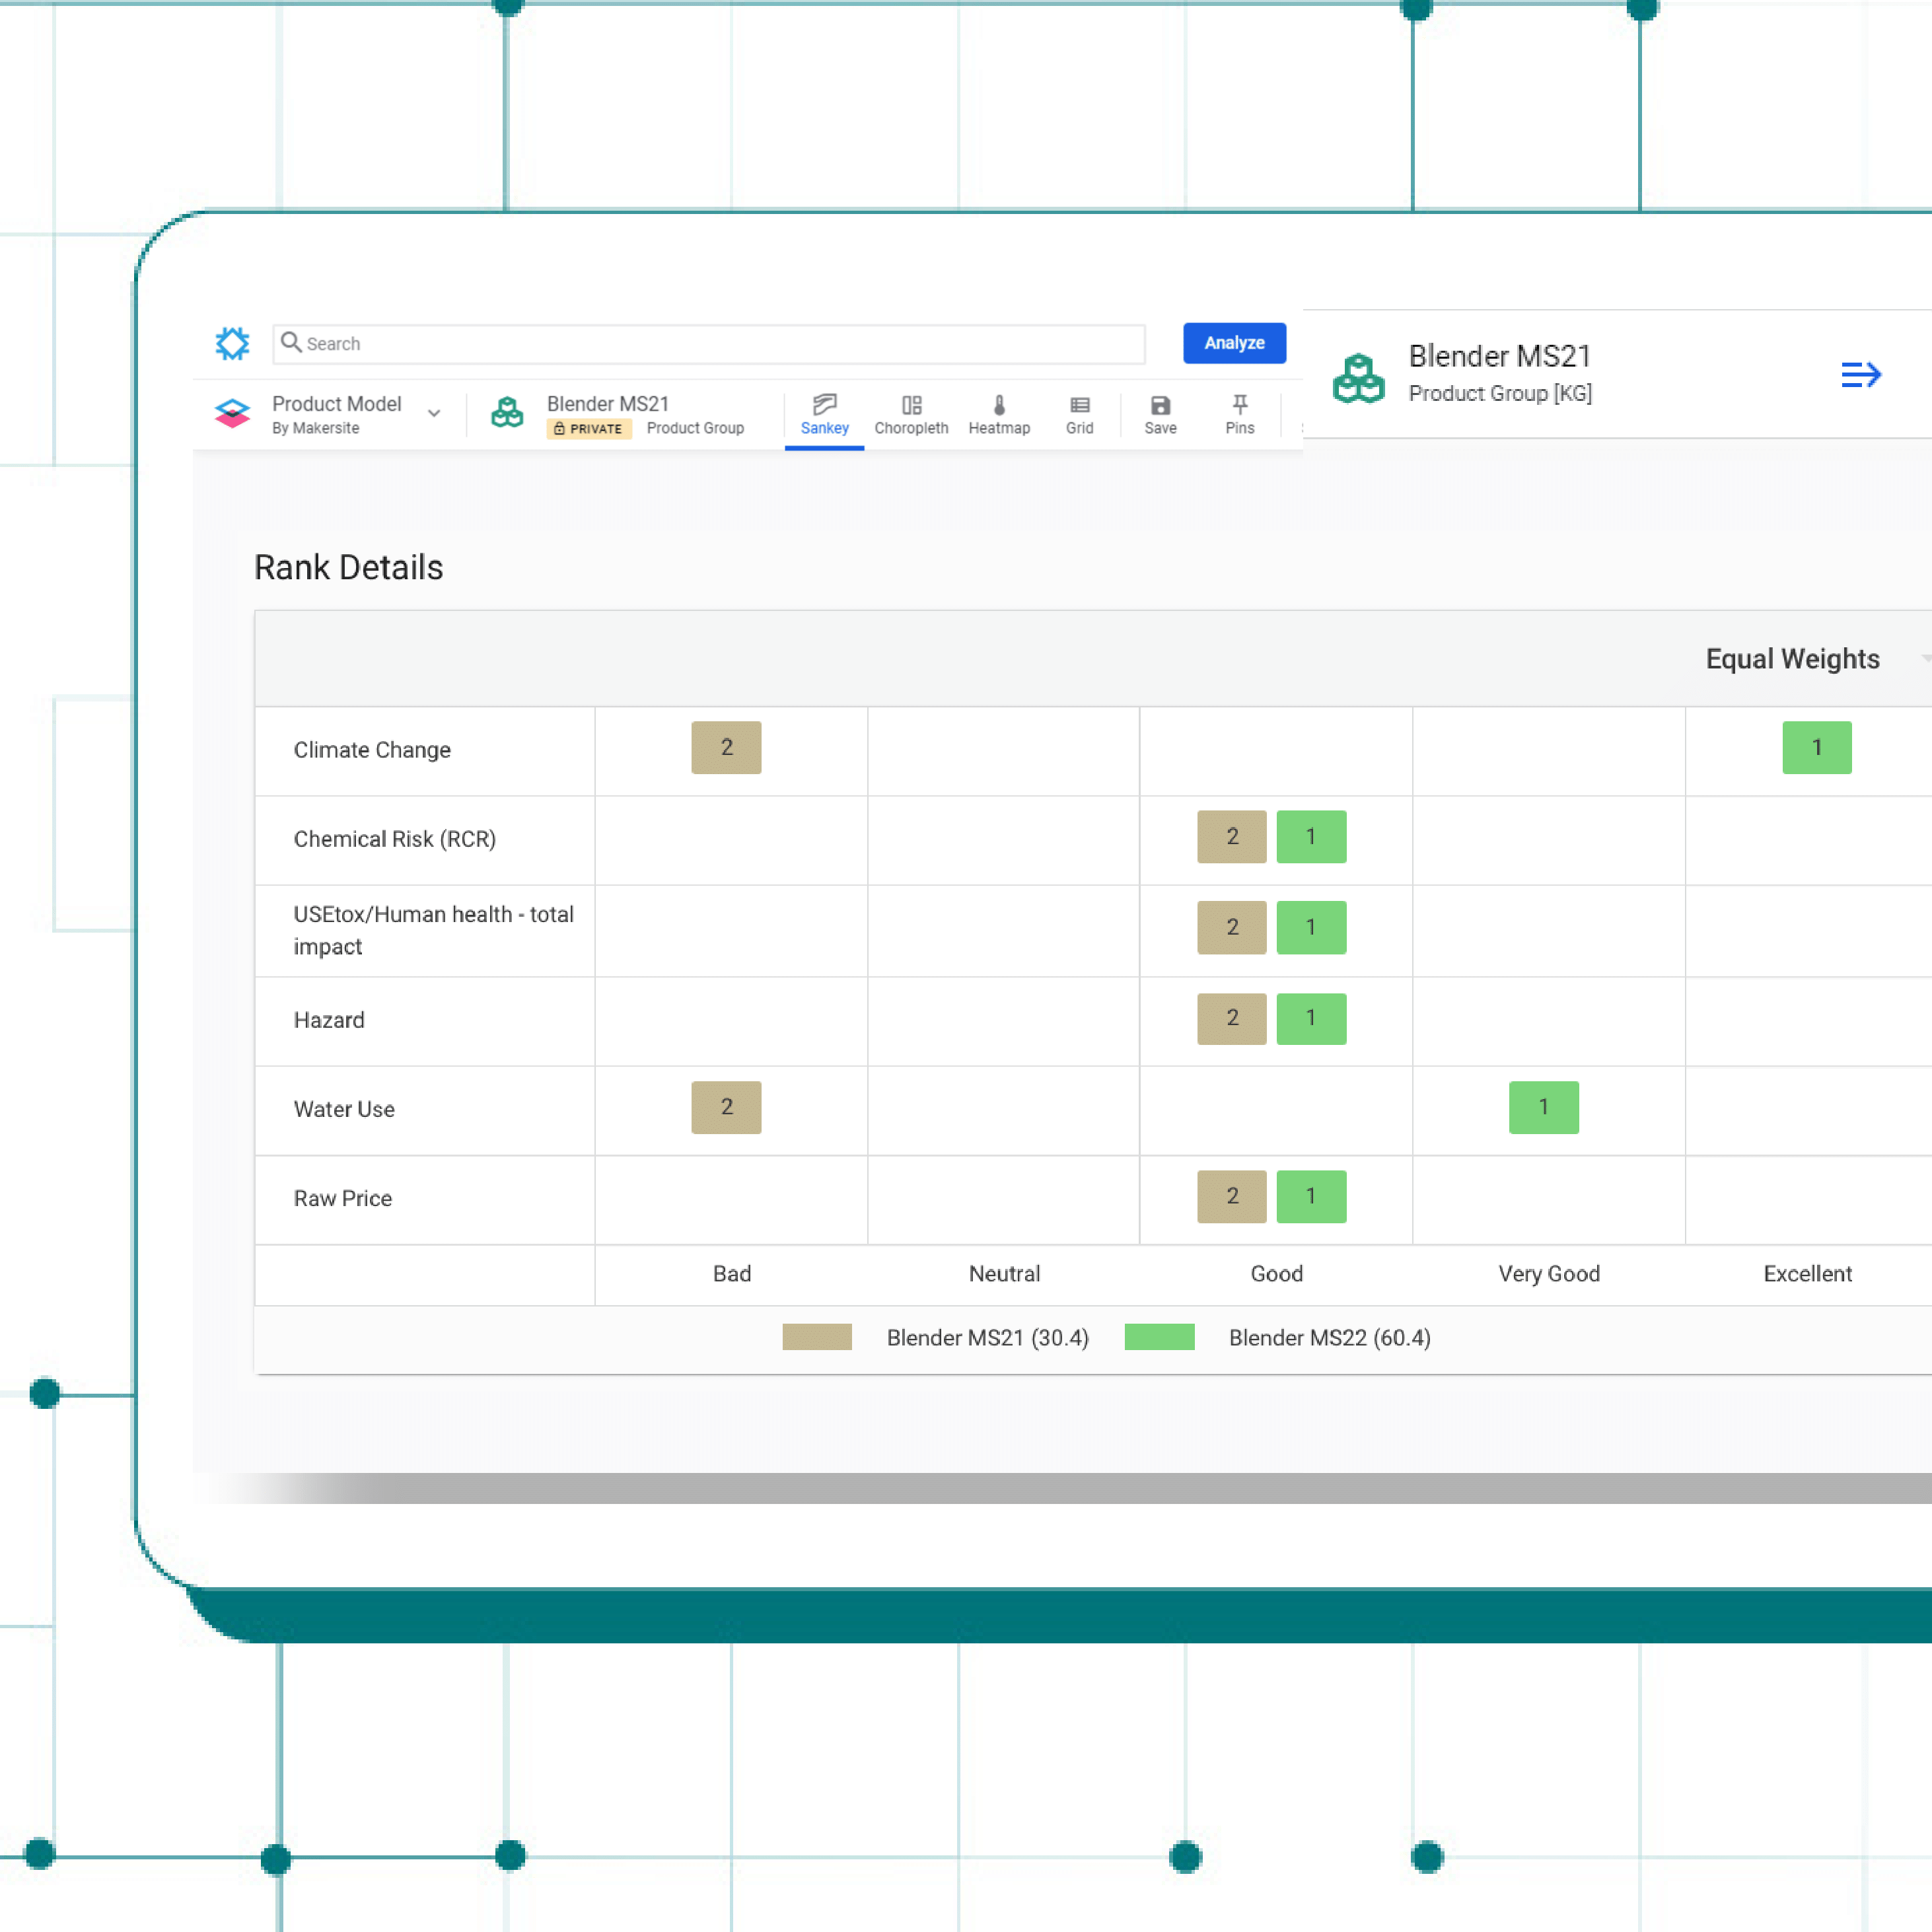Screen dimensions: 1932x1932
Task: Click the Very Good column label
Action: click(1549, 1274)
